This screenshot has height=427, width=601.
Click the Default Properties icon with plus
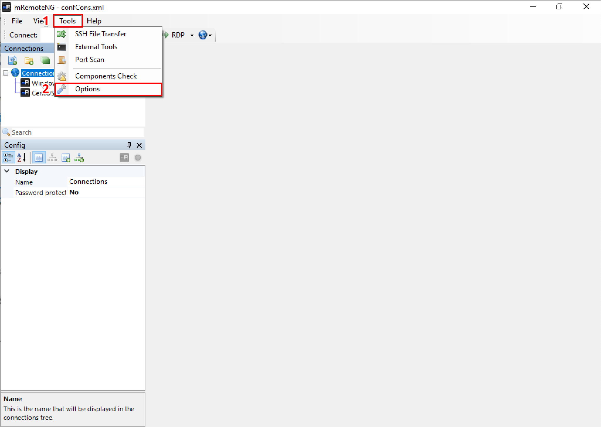point(66,158)
